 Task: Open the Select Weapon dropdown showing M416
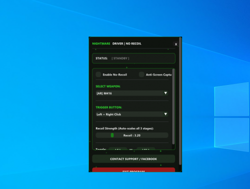point(132,93)
